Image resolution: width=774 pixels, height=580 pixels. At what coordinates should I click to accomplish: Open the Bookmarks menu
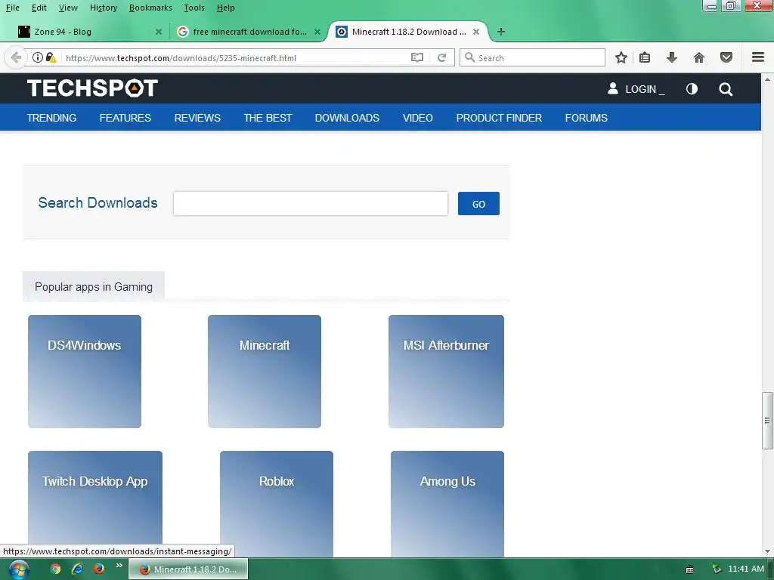point(150,8)
